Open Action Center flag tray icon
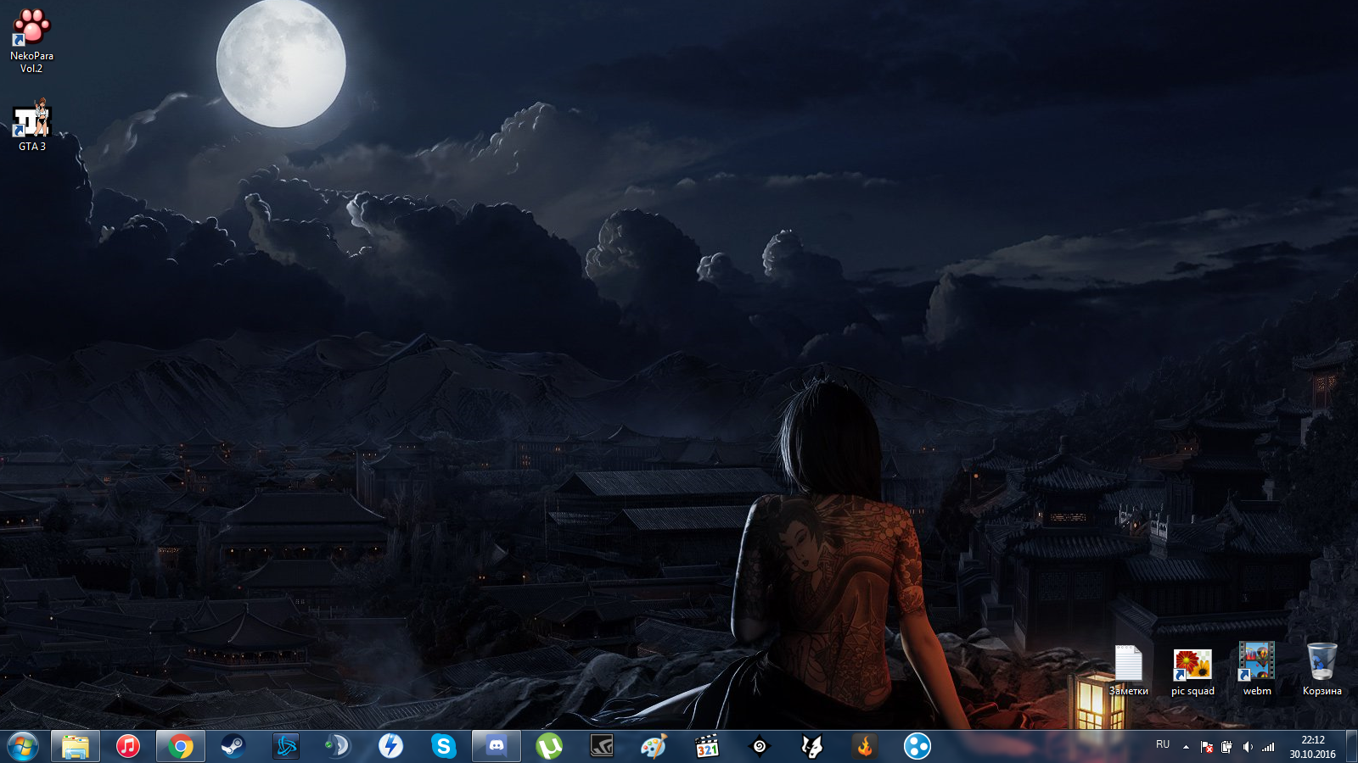 (x=1206, y=747)
